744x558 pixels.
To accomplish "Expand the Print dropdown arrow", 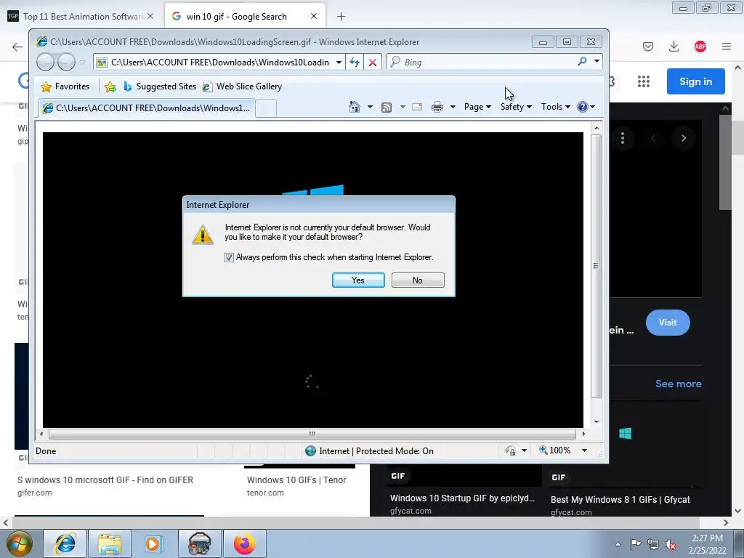I will click(453, 107).
